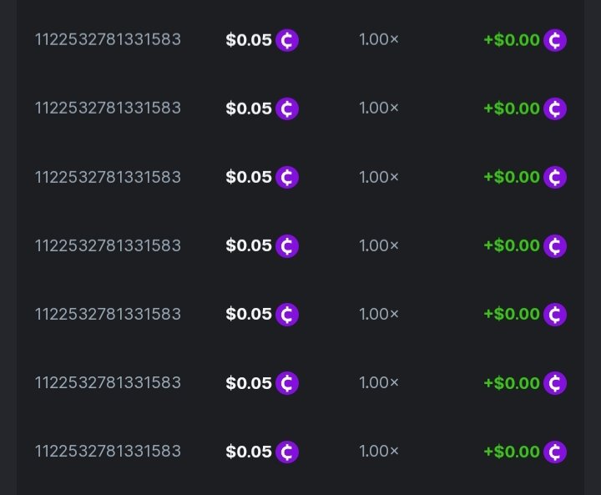
Task: Click the sixth row's coin icon beside the $0.05 bet
Action: (x=287, y=383)
